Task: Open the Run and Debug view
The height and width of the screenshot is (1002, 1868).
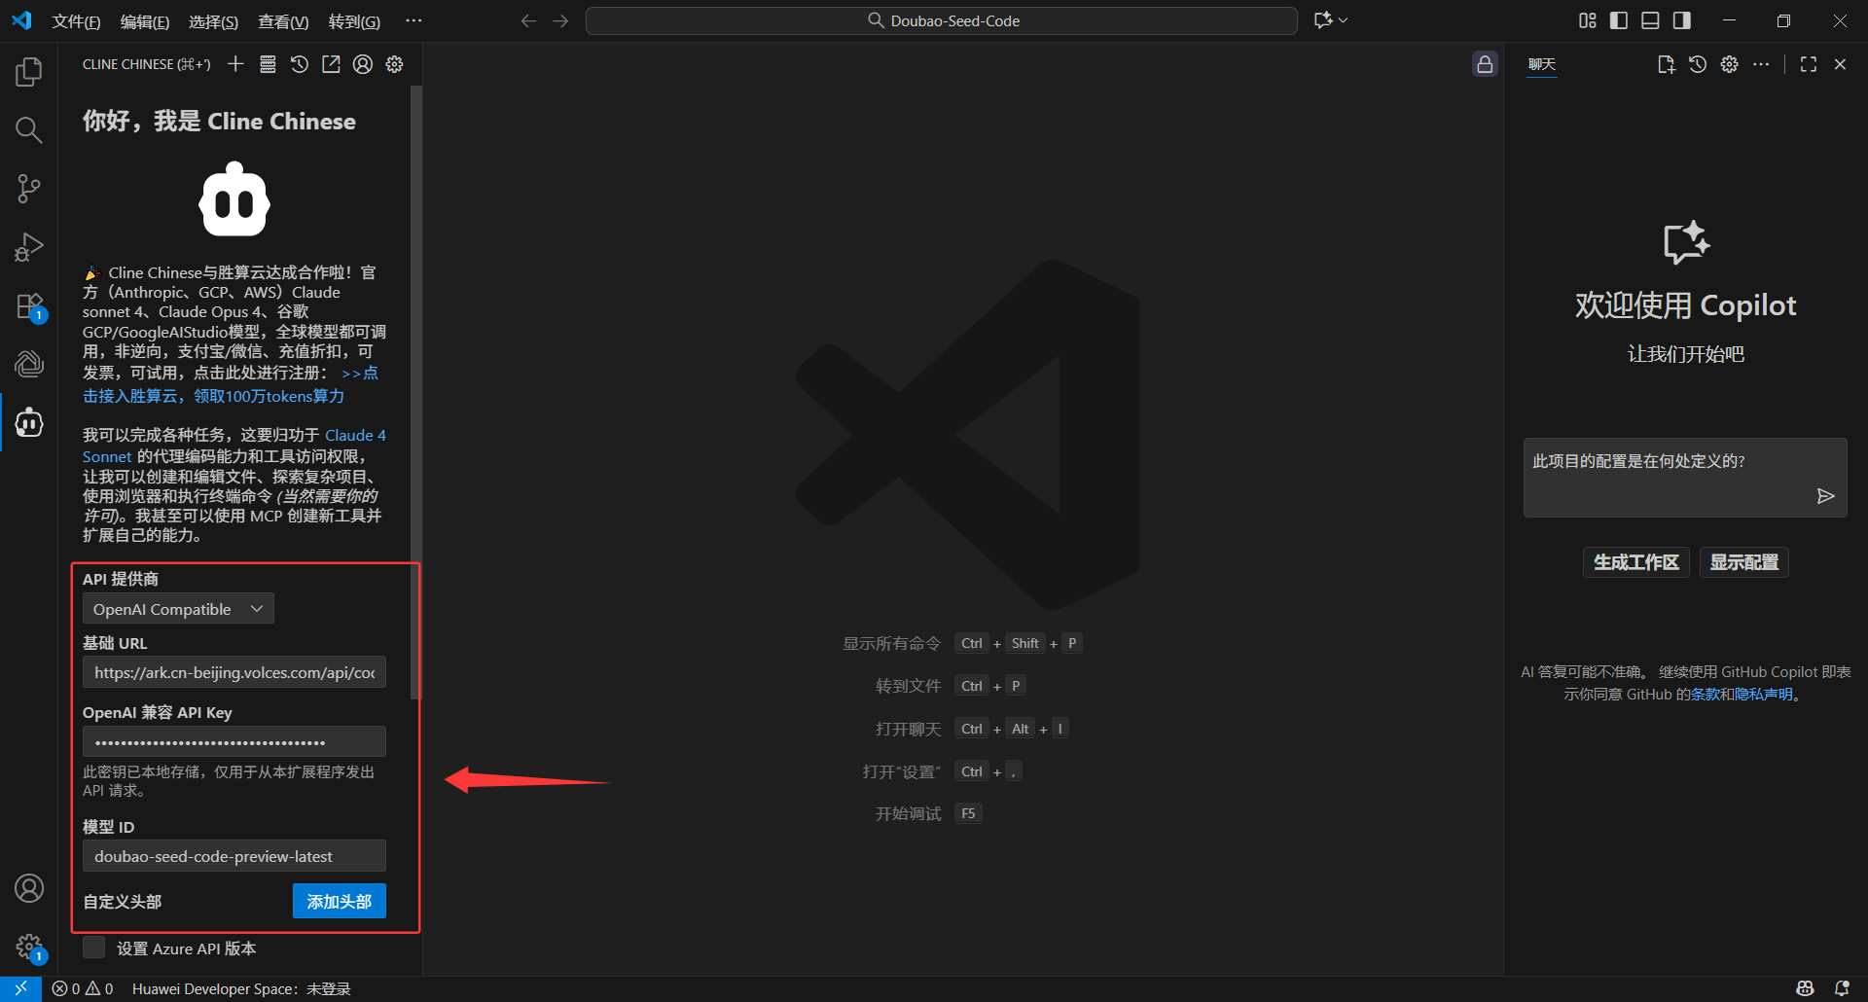Action: [x=29, y=247]
